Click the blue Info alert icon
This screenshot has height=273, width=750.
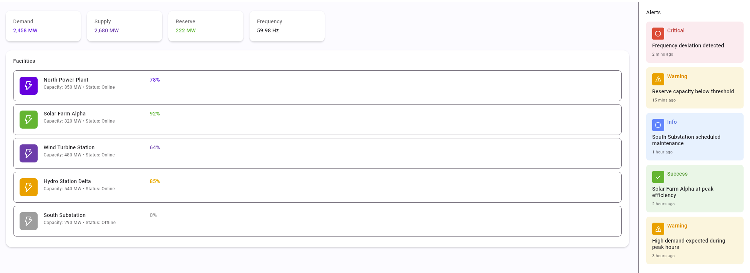658,125
